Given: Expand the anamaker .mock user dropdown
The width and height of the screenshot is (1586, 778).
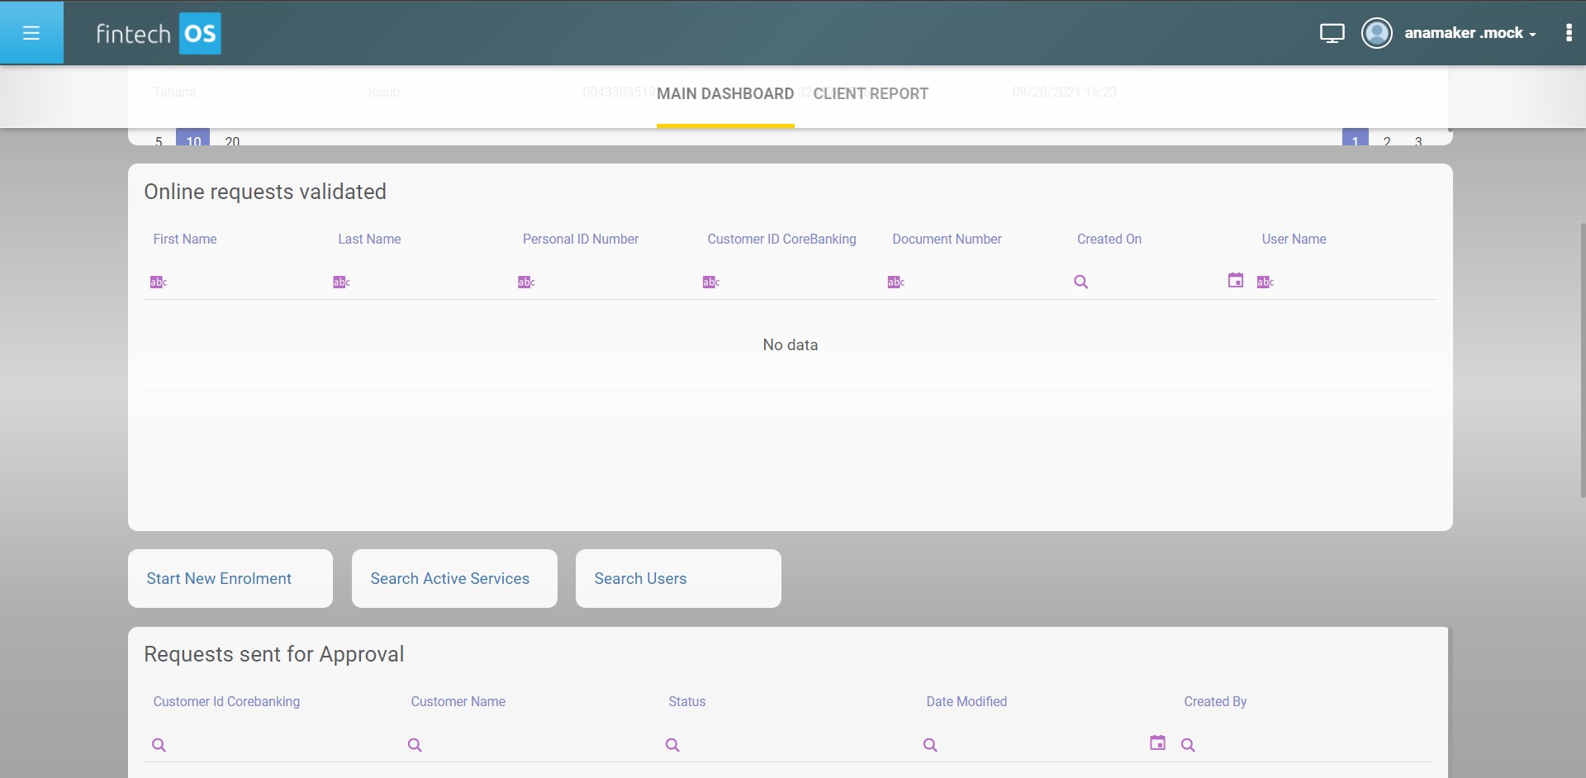Looking at the screenshot, I should point(1470,33).
